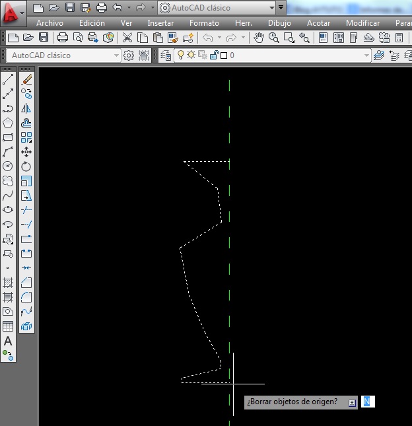Click the Mirror modify tool
This screenshot has width=412, height=426.
[26, 108]
